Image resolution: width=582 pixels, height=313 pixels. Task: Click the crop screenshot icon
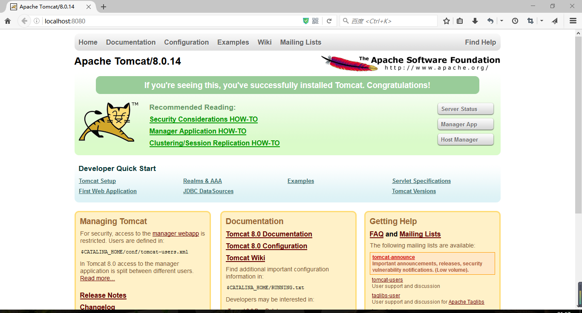(x=530, y=21)
